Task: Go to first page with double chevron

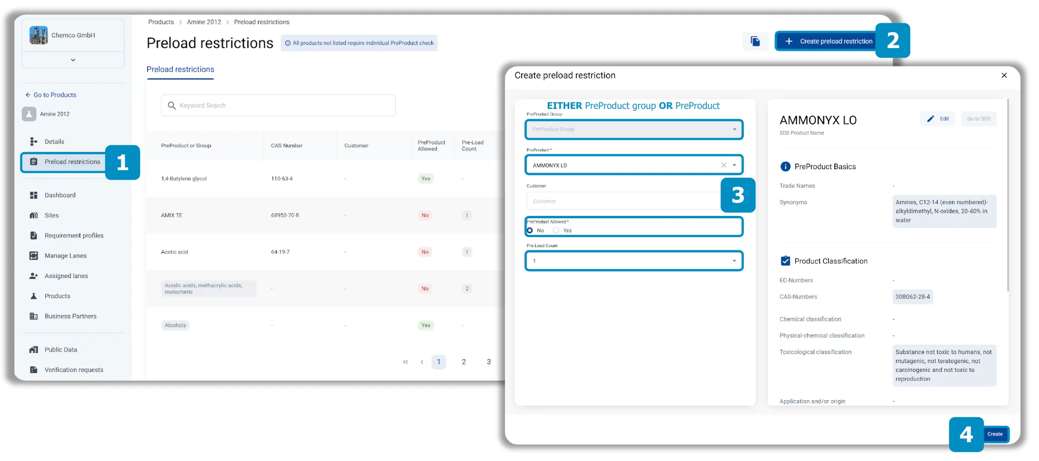Action: pos(405,362)
